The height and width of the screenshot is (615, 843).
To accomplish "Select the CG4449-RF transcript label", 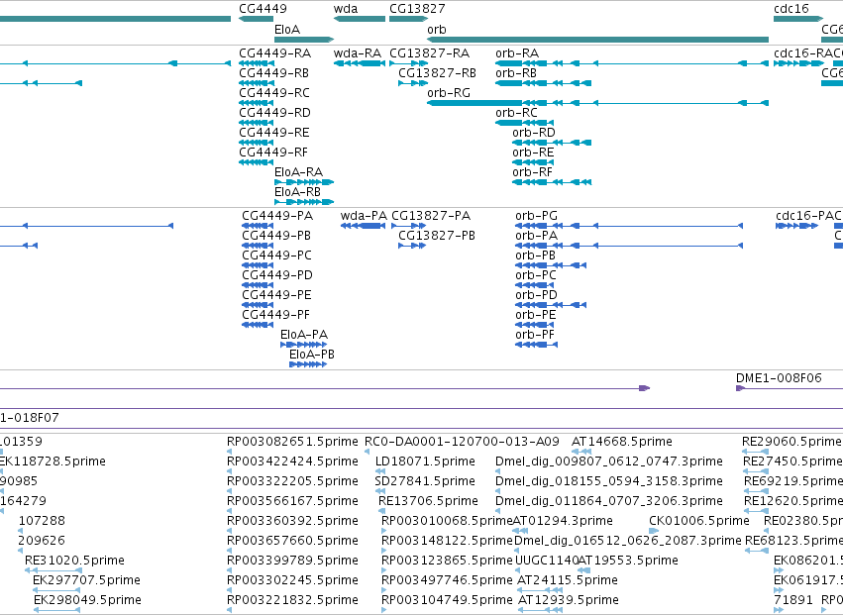I will click(x=273, y=153).
